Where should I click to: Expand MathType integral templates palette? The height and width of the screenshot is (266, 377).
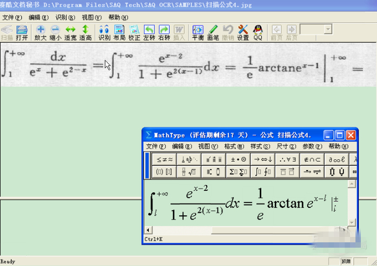point(263,172)
